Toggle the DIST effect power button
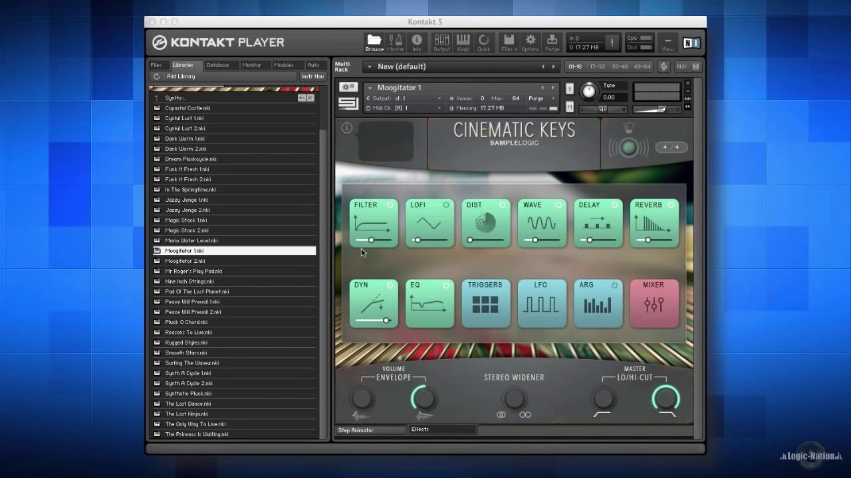 pyautogui.click(x=502, y=205)
